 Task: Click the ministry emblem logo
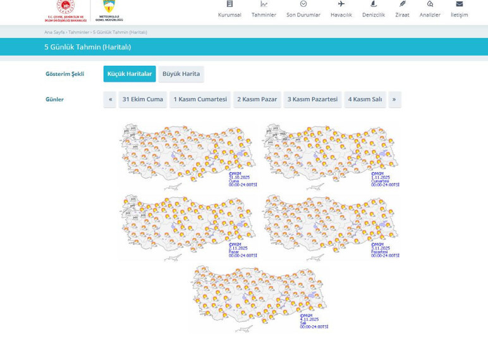coord(66,9)
